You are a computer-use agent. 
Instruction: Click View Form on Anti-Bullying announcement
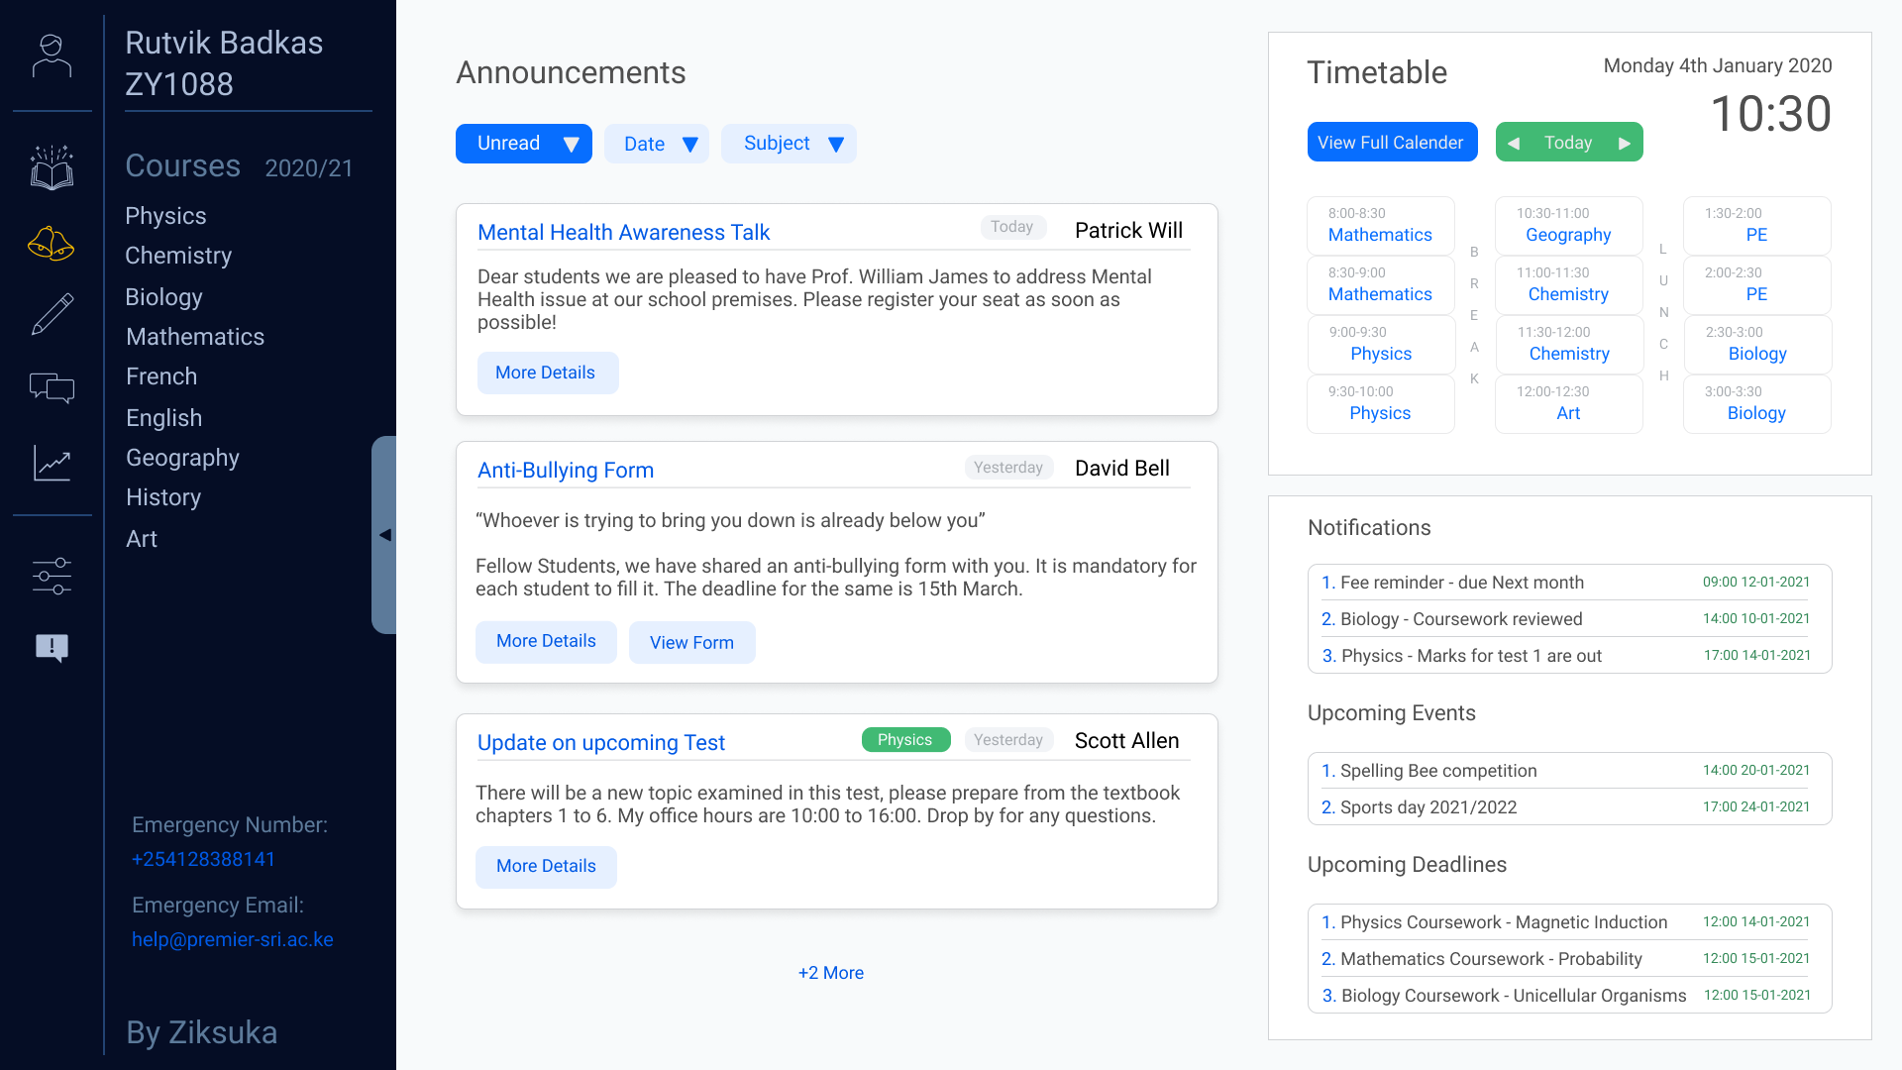(691, 642)
